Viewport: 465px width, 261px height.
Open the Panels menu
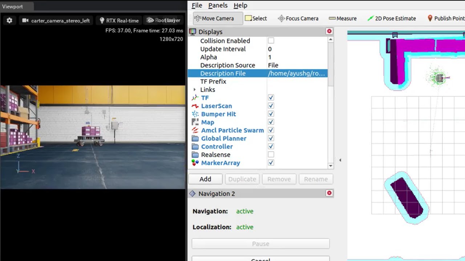[x=218, y=5]
